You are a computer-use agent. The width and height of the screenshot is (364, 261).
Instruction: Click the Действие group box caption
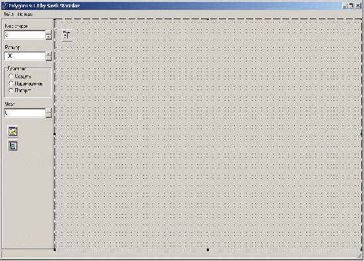(17, 69)
